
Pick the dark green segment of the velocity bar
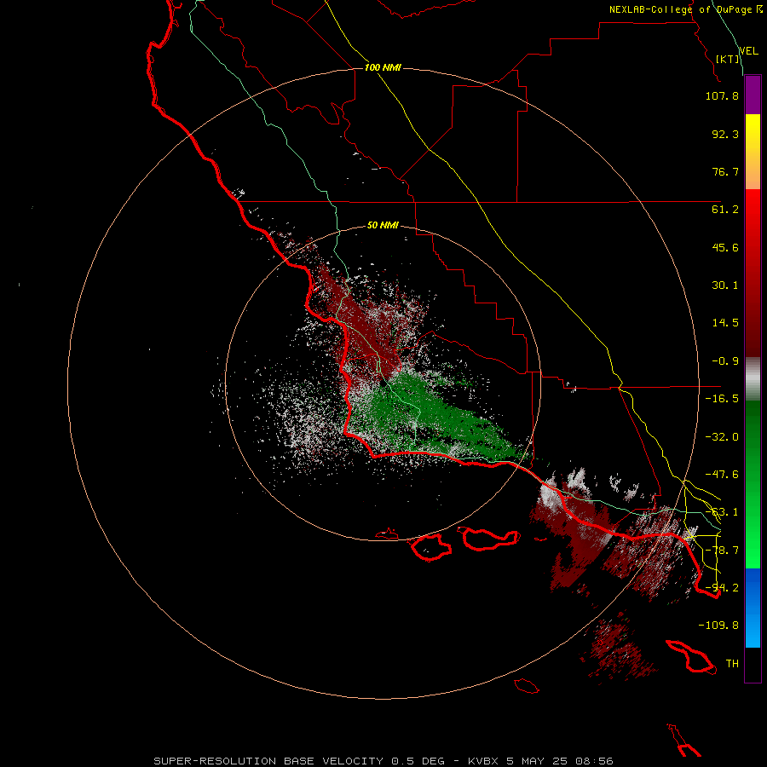pos(753,430)
